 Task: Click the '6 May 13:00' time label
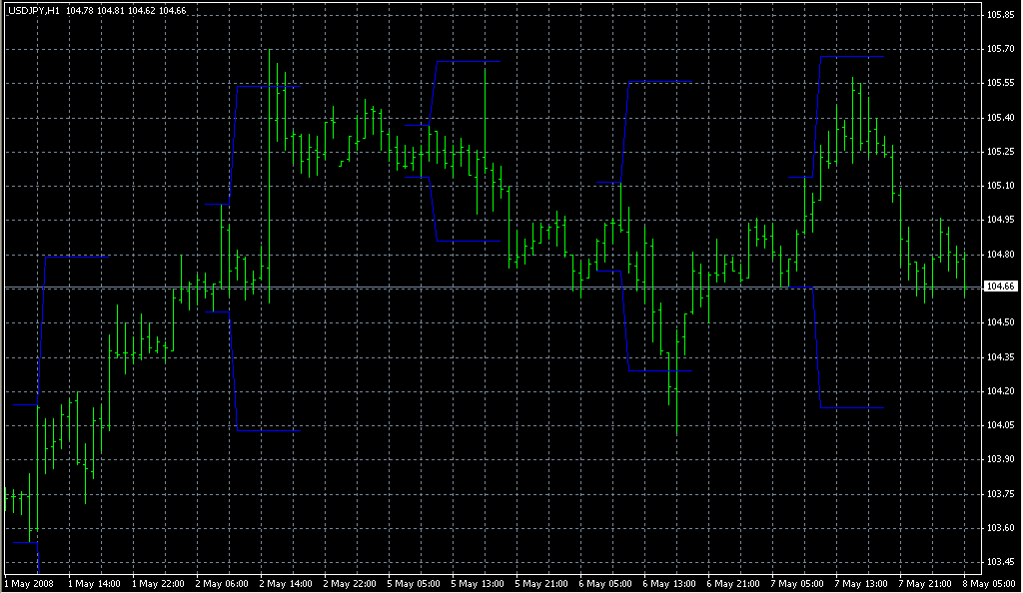(x=669, y=584)
